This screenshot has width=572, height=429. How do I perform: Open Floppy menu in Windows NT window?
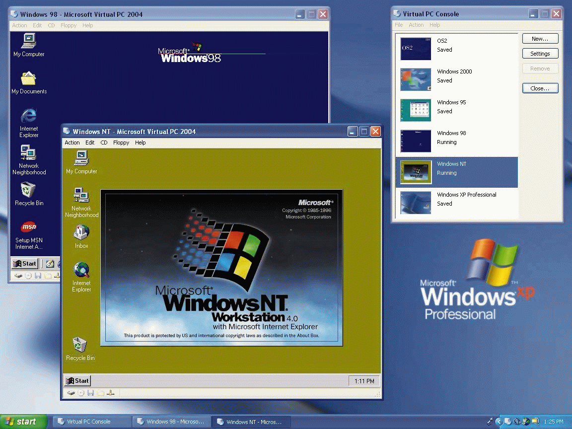121,143
